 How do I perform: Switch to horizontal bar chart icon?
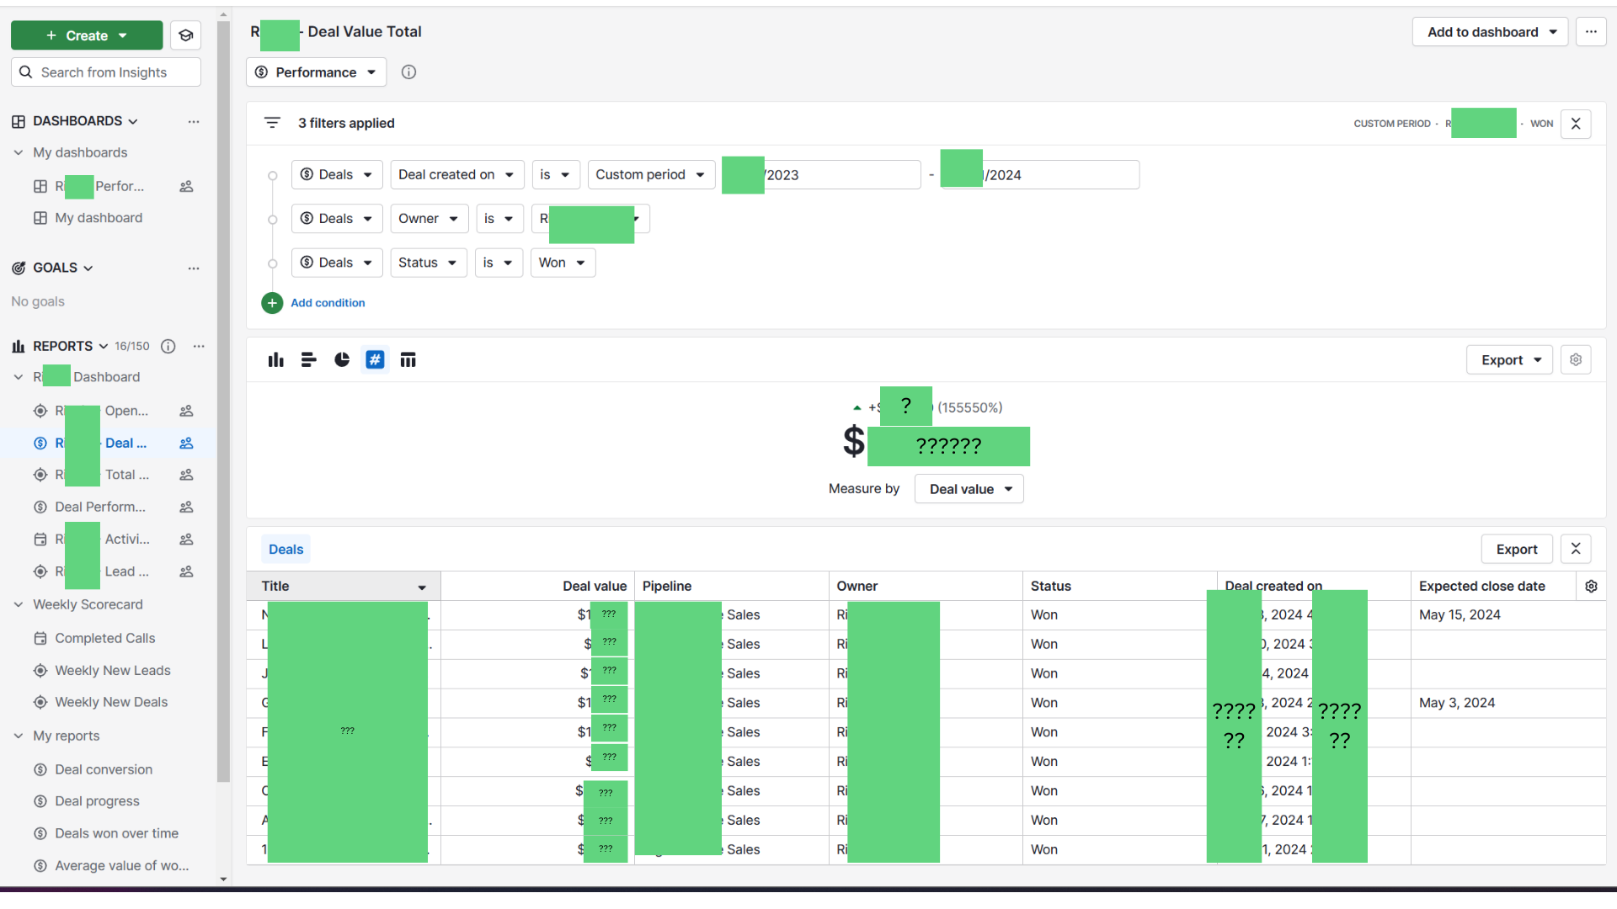pos(309,360)
